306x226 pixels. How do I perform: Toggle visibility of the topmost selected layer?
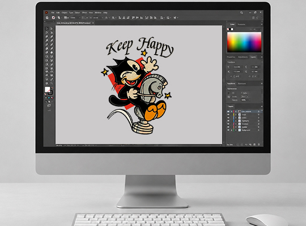[x=228, y=111]
